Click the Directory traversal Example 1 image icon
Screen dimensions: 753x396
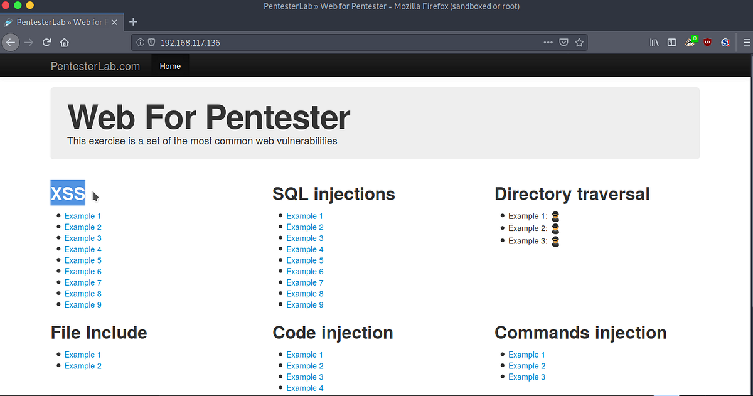coord(555,215)
